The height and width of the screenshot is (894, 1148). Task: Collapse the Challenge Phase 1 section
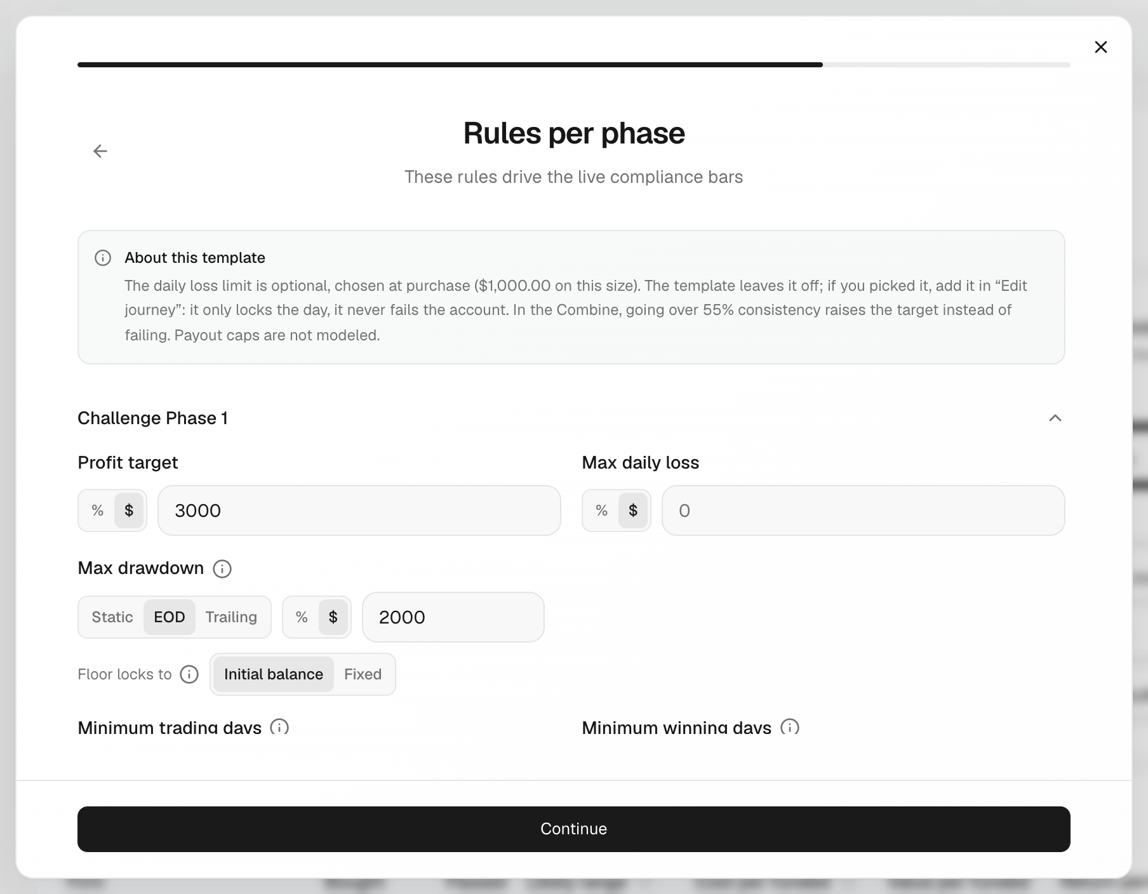point(1055,418)
